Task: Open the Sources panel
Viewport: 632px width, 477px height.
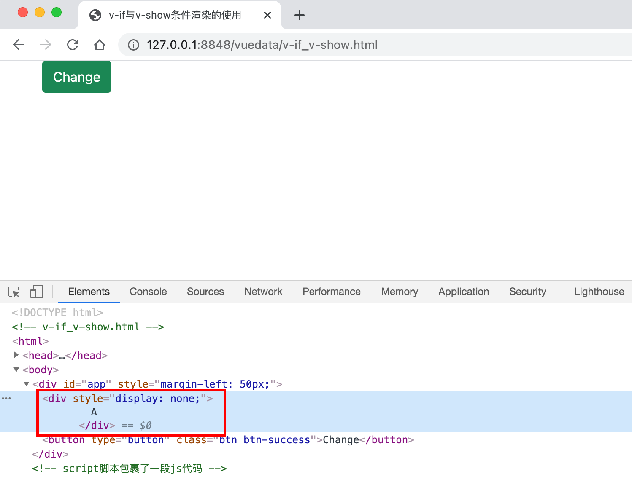Action: pyautogui.click(x=205, y=292)
